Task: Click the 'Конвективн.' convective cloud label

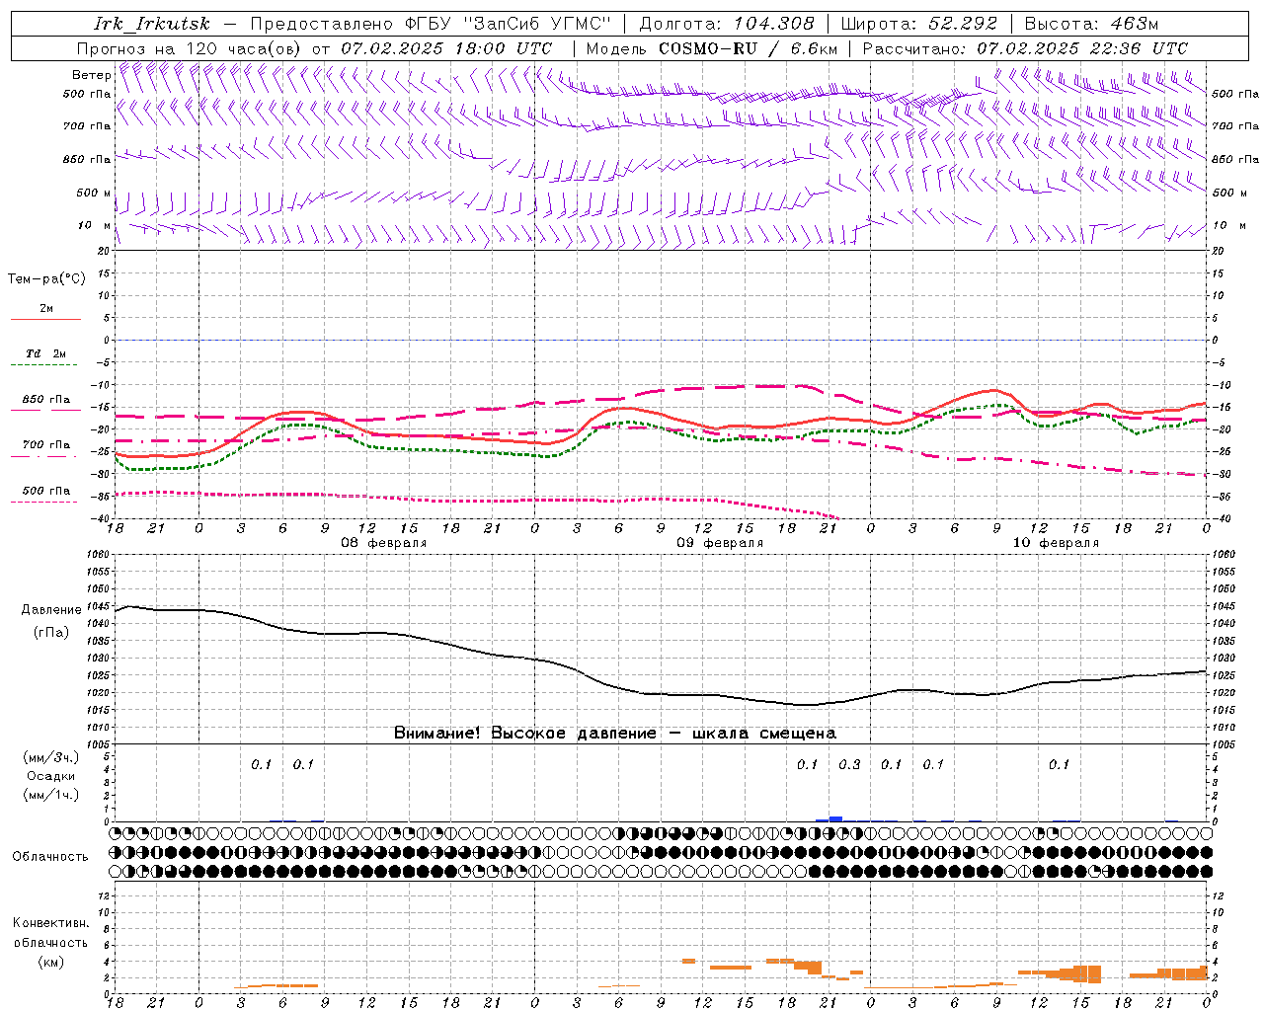Action: pyautogui.click(x=51, y=923)
